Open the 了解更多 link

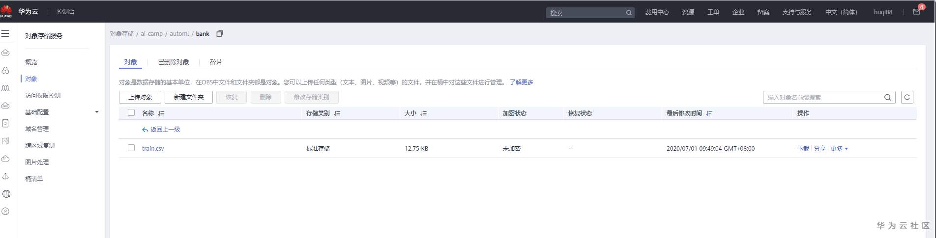522,82
